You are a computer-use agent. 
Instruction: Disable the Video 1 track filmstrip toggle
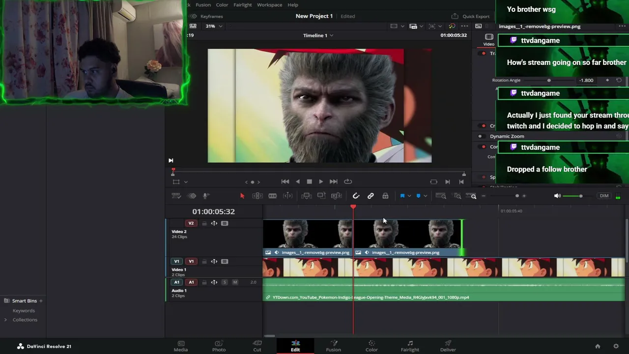225,262
